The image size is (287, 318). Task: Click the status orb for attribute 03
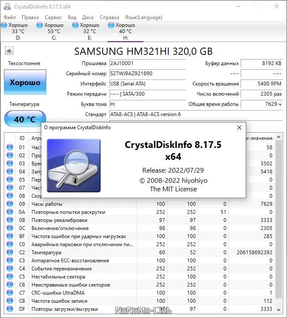pos(10,163)
